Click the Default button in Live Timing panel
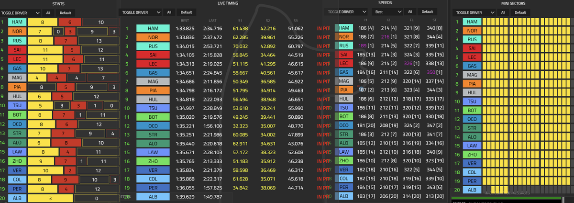574x203 pixels. point(186,12)
